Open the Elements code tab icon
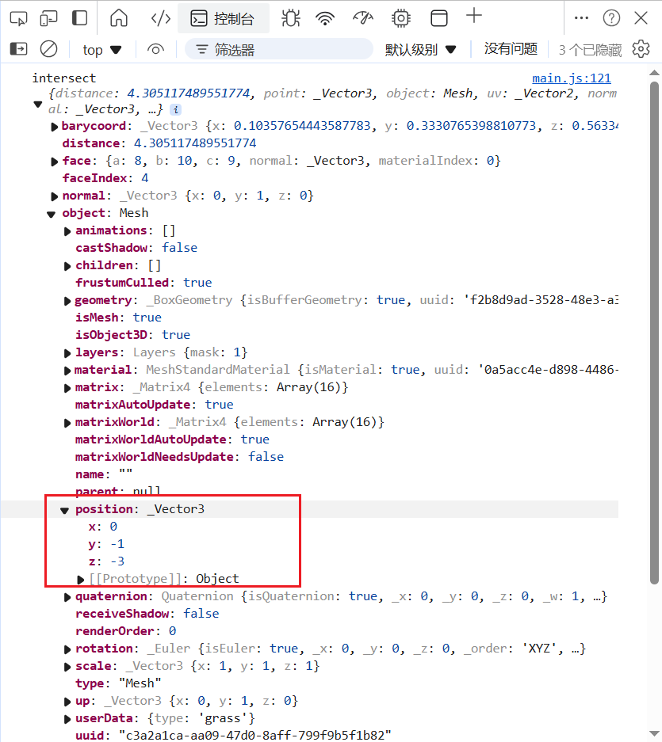662x742 pixels. click(x=161, y=18)
